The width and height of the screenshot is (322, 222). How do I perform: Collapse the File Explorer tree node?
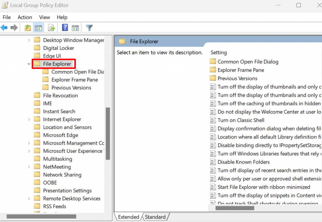[x=29, y=64]
